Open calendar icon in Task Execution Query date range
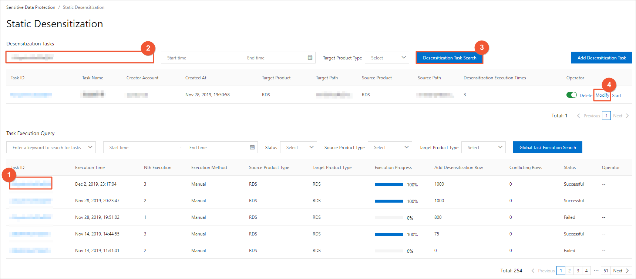 [252, 147]
